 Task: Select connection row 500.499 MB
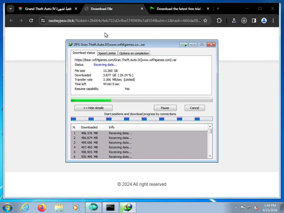139,156
